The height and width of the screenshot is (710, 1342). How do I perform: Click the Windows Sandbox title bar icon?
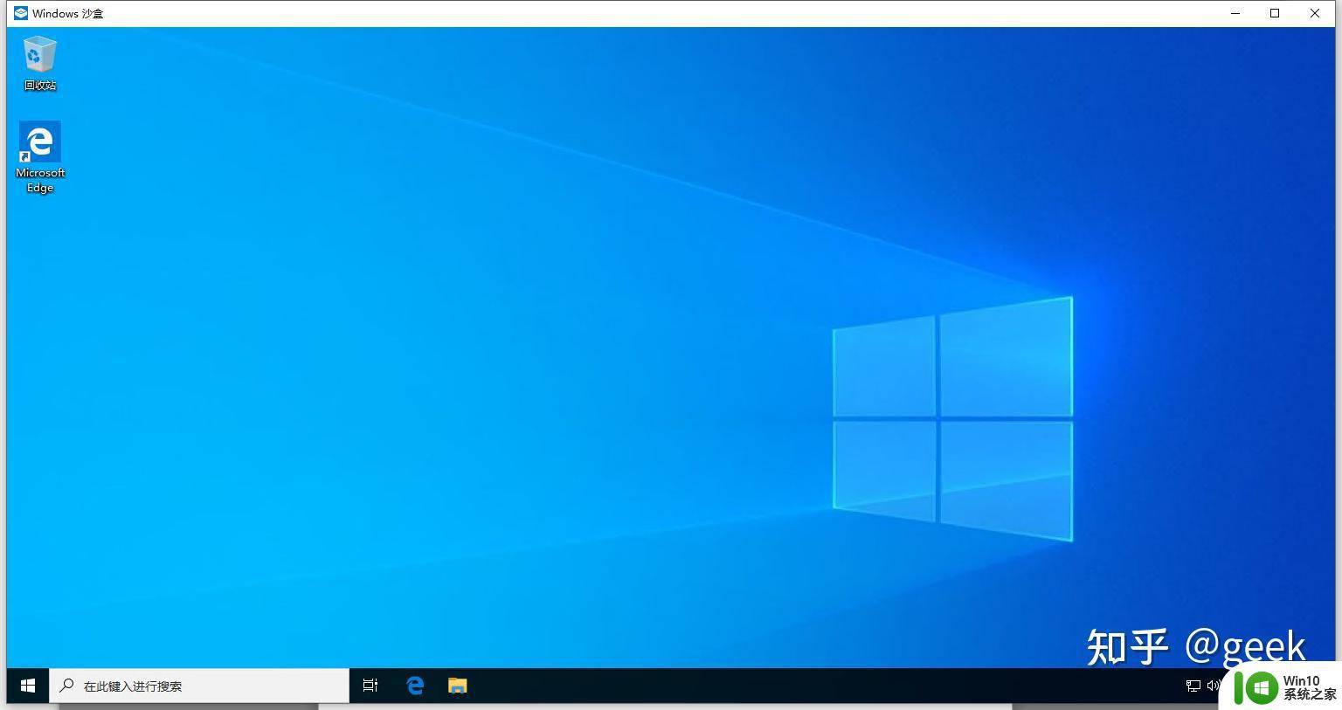(x=21, y=13)
